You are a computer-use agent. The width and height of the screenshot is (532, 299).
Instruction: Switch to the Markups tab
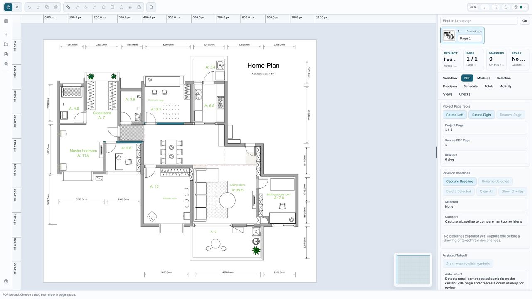point(483,78)
